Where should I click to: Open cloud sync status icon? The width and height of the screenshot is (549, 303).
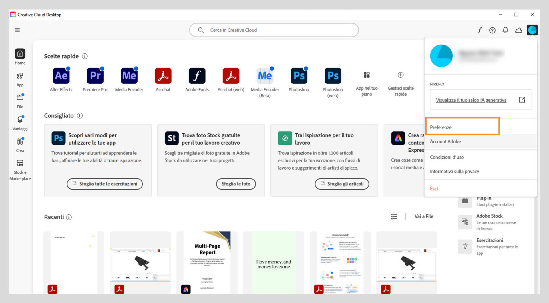pos(518,30)
